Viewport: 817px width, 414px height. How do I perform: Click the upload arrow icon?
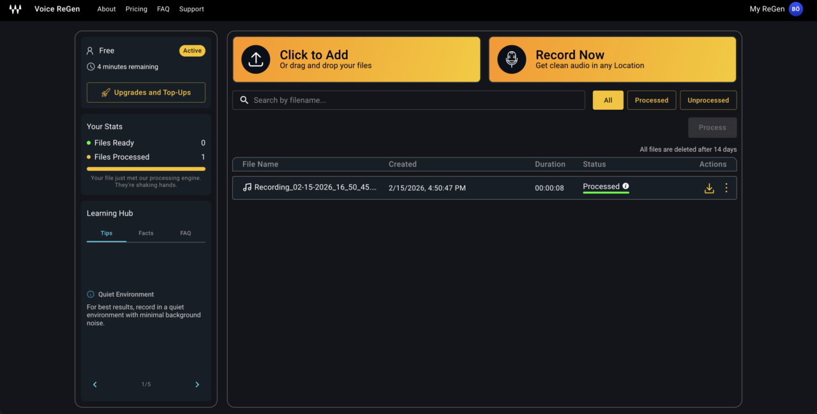click(255, 59)
